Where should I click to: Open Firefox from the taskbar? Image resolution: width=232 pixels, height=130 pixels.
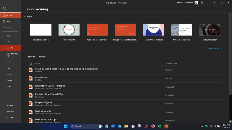pos(153,126)
